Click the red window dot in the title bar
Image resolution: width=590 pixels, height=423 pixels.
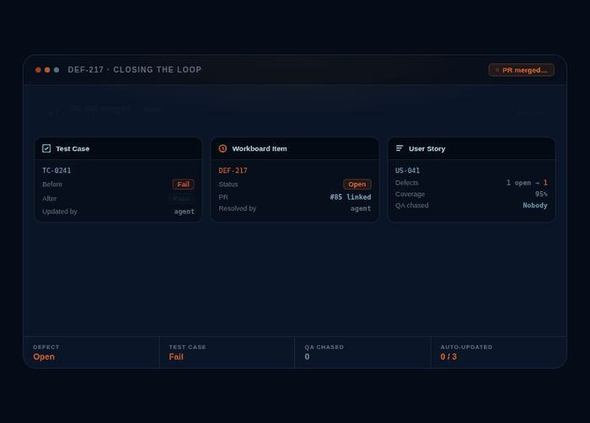[x=38, y=70]
